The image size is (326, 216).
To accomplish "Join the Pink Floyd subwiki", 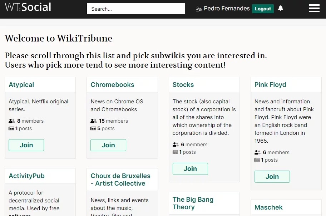I will [x=272, y=177].
